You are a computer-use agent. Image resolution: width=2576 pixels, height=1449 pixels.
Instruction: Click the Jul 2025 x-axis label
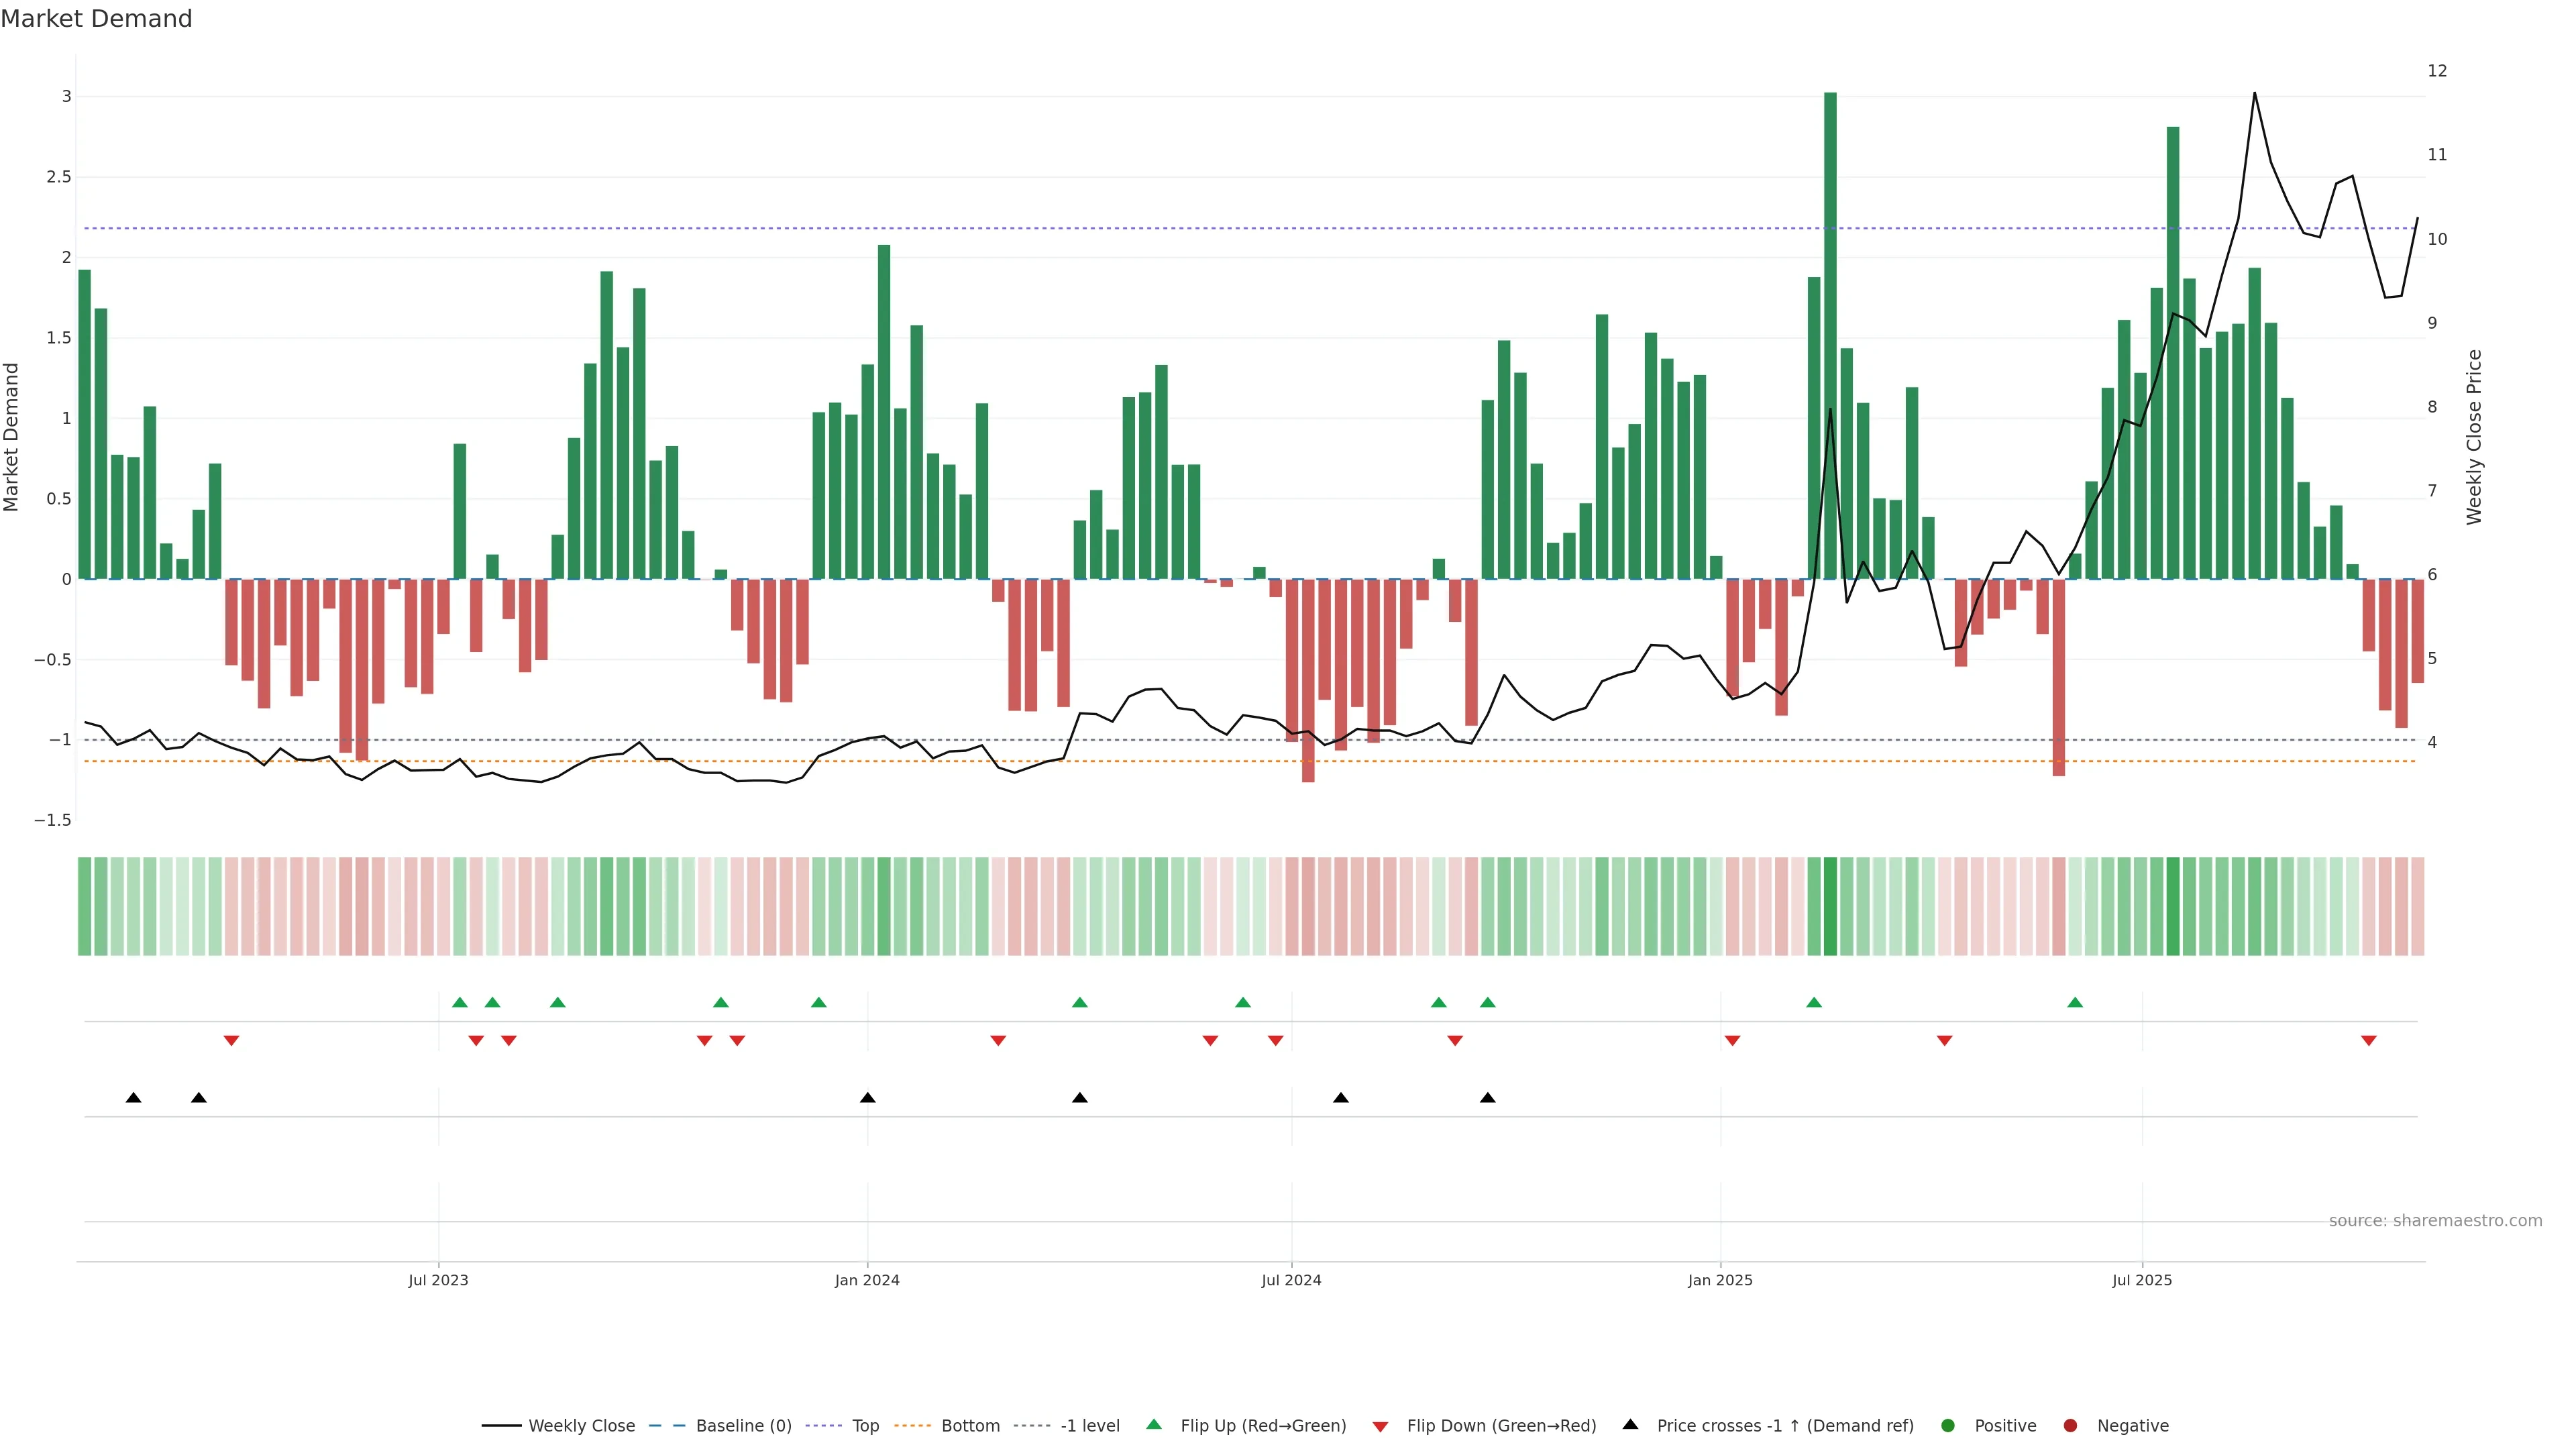[2142, 1280]
